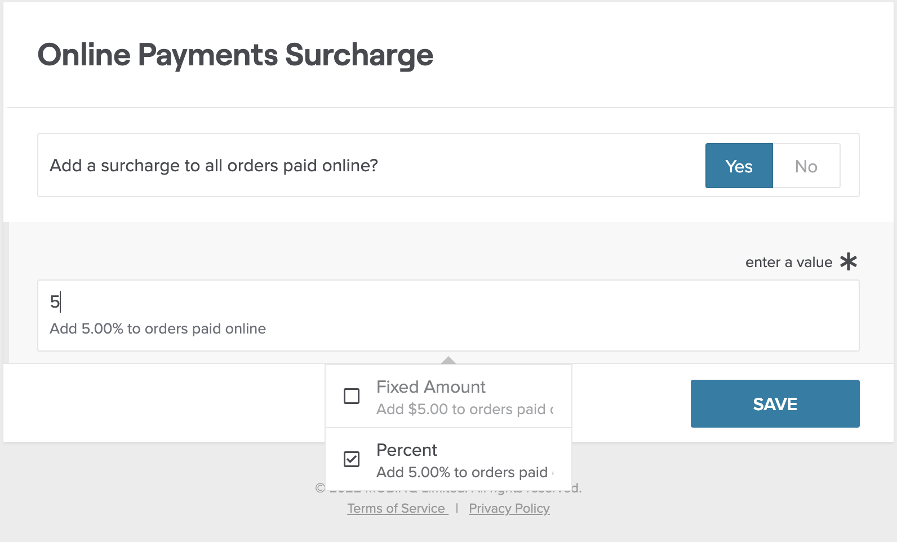
Task: Click the copyright text in the footer
Action: (x=576, y=488)
